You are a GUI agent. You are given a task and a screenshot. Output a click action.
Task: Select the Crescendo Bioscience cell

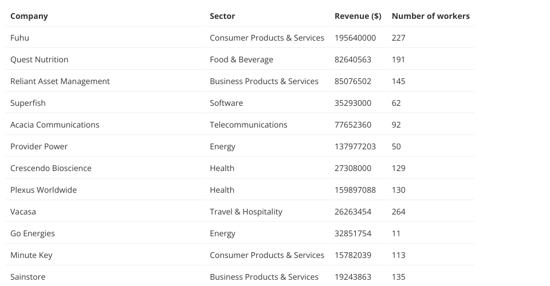point(50,168)
